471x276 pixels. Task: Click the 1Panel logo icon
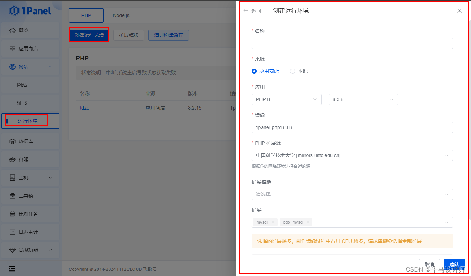coord(14,11)
